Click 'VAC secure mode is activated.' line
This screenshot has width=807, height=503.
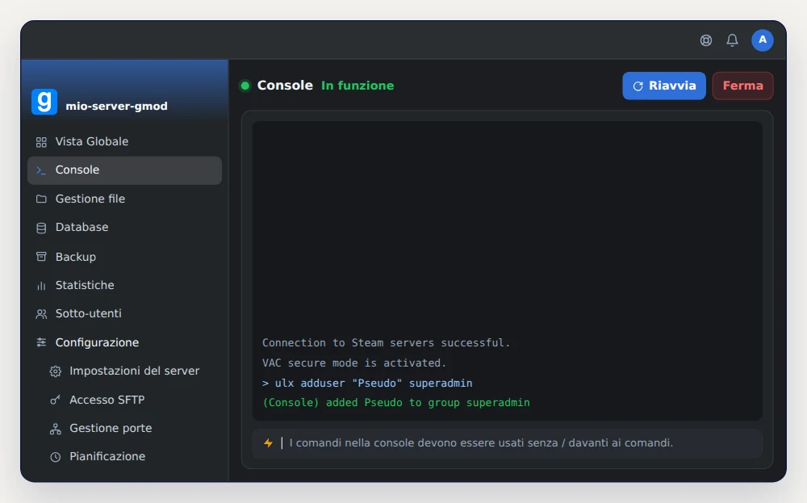click(354, 363)
